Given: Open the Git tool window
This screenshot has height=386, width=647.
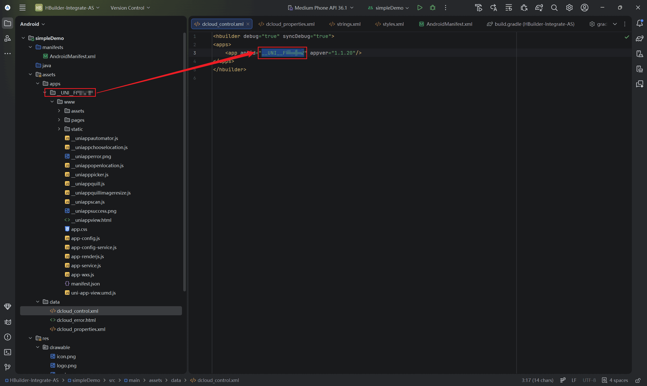Looking at the screenshot, I should tap(8, 367).
